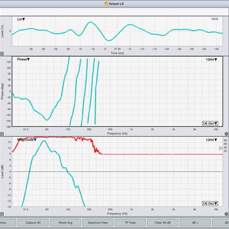
Task: Switch to Spectrum View
Action: point(98,223)
